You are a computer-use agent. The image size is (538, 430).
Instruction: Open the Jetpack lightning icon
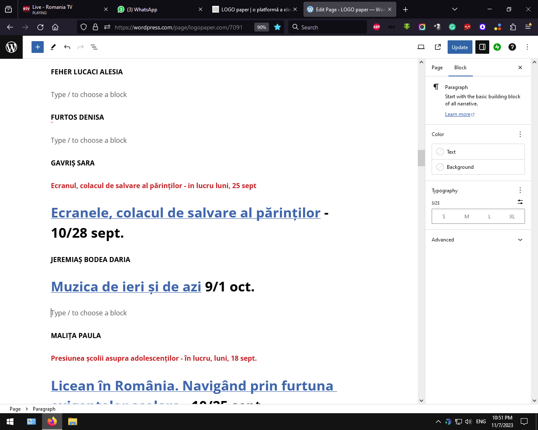[x=497, y=47]
